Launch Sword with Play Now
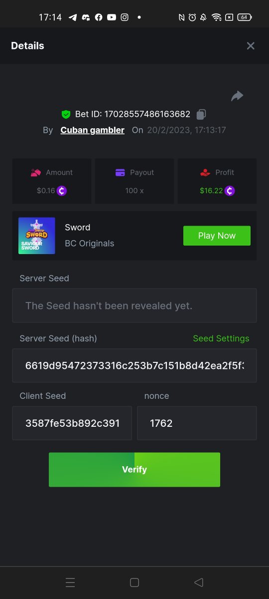Screen dimensions: 269x599 pos(217,236)
